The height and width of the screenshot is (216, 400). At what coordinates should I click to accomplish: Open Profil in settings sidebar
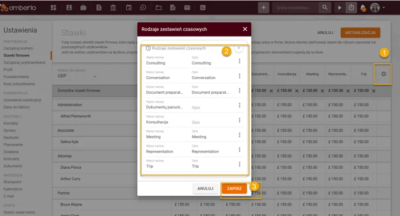(x=8, y=70)
